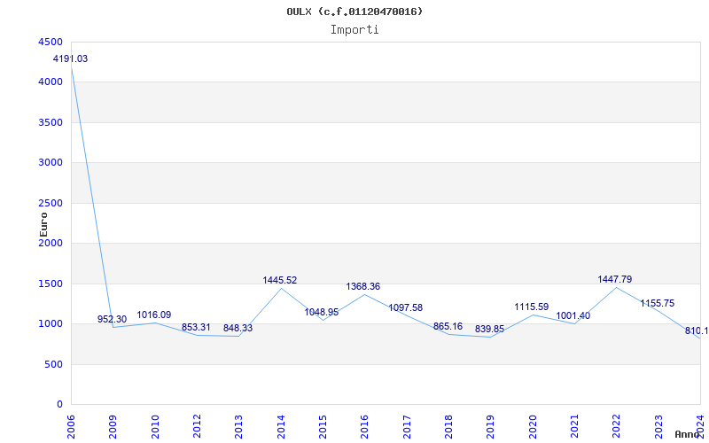Click y-axis value 2500

coord(51,203)
